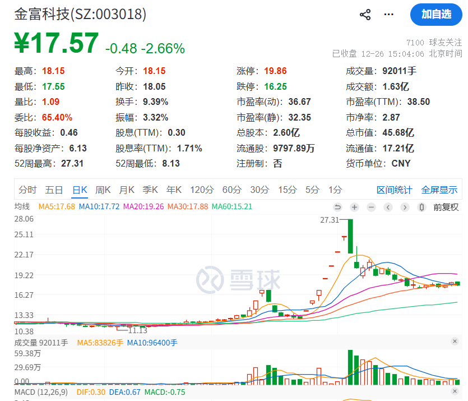Select the 年K chart tab

[174, 190]
